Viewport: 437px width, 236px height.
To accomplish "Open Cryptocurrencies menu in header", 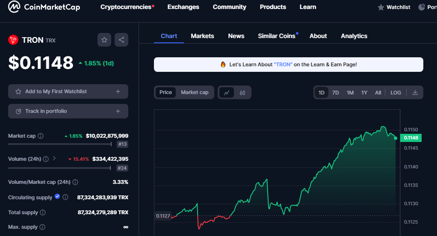I will click(x=127, y=7).
